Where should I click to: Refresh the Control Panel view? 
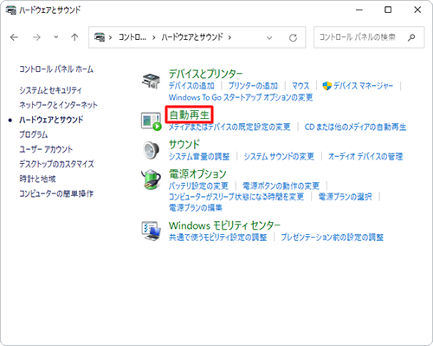coord(293,37)
